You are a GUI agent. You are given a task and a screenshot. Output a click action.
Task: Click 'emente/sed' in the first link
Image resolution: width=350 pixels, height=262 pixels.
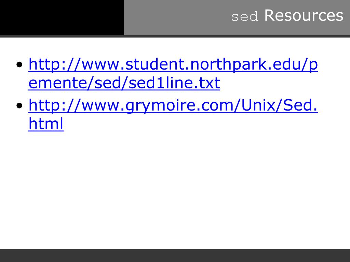point(78,83)
